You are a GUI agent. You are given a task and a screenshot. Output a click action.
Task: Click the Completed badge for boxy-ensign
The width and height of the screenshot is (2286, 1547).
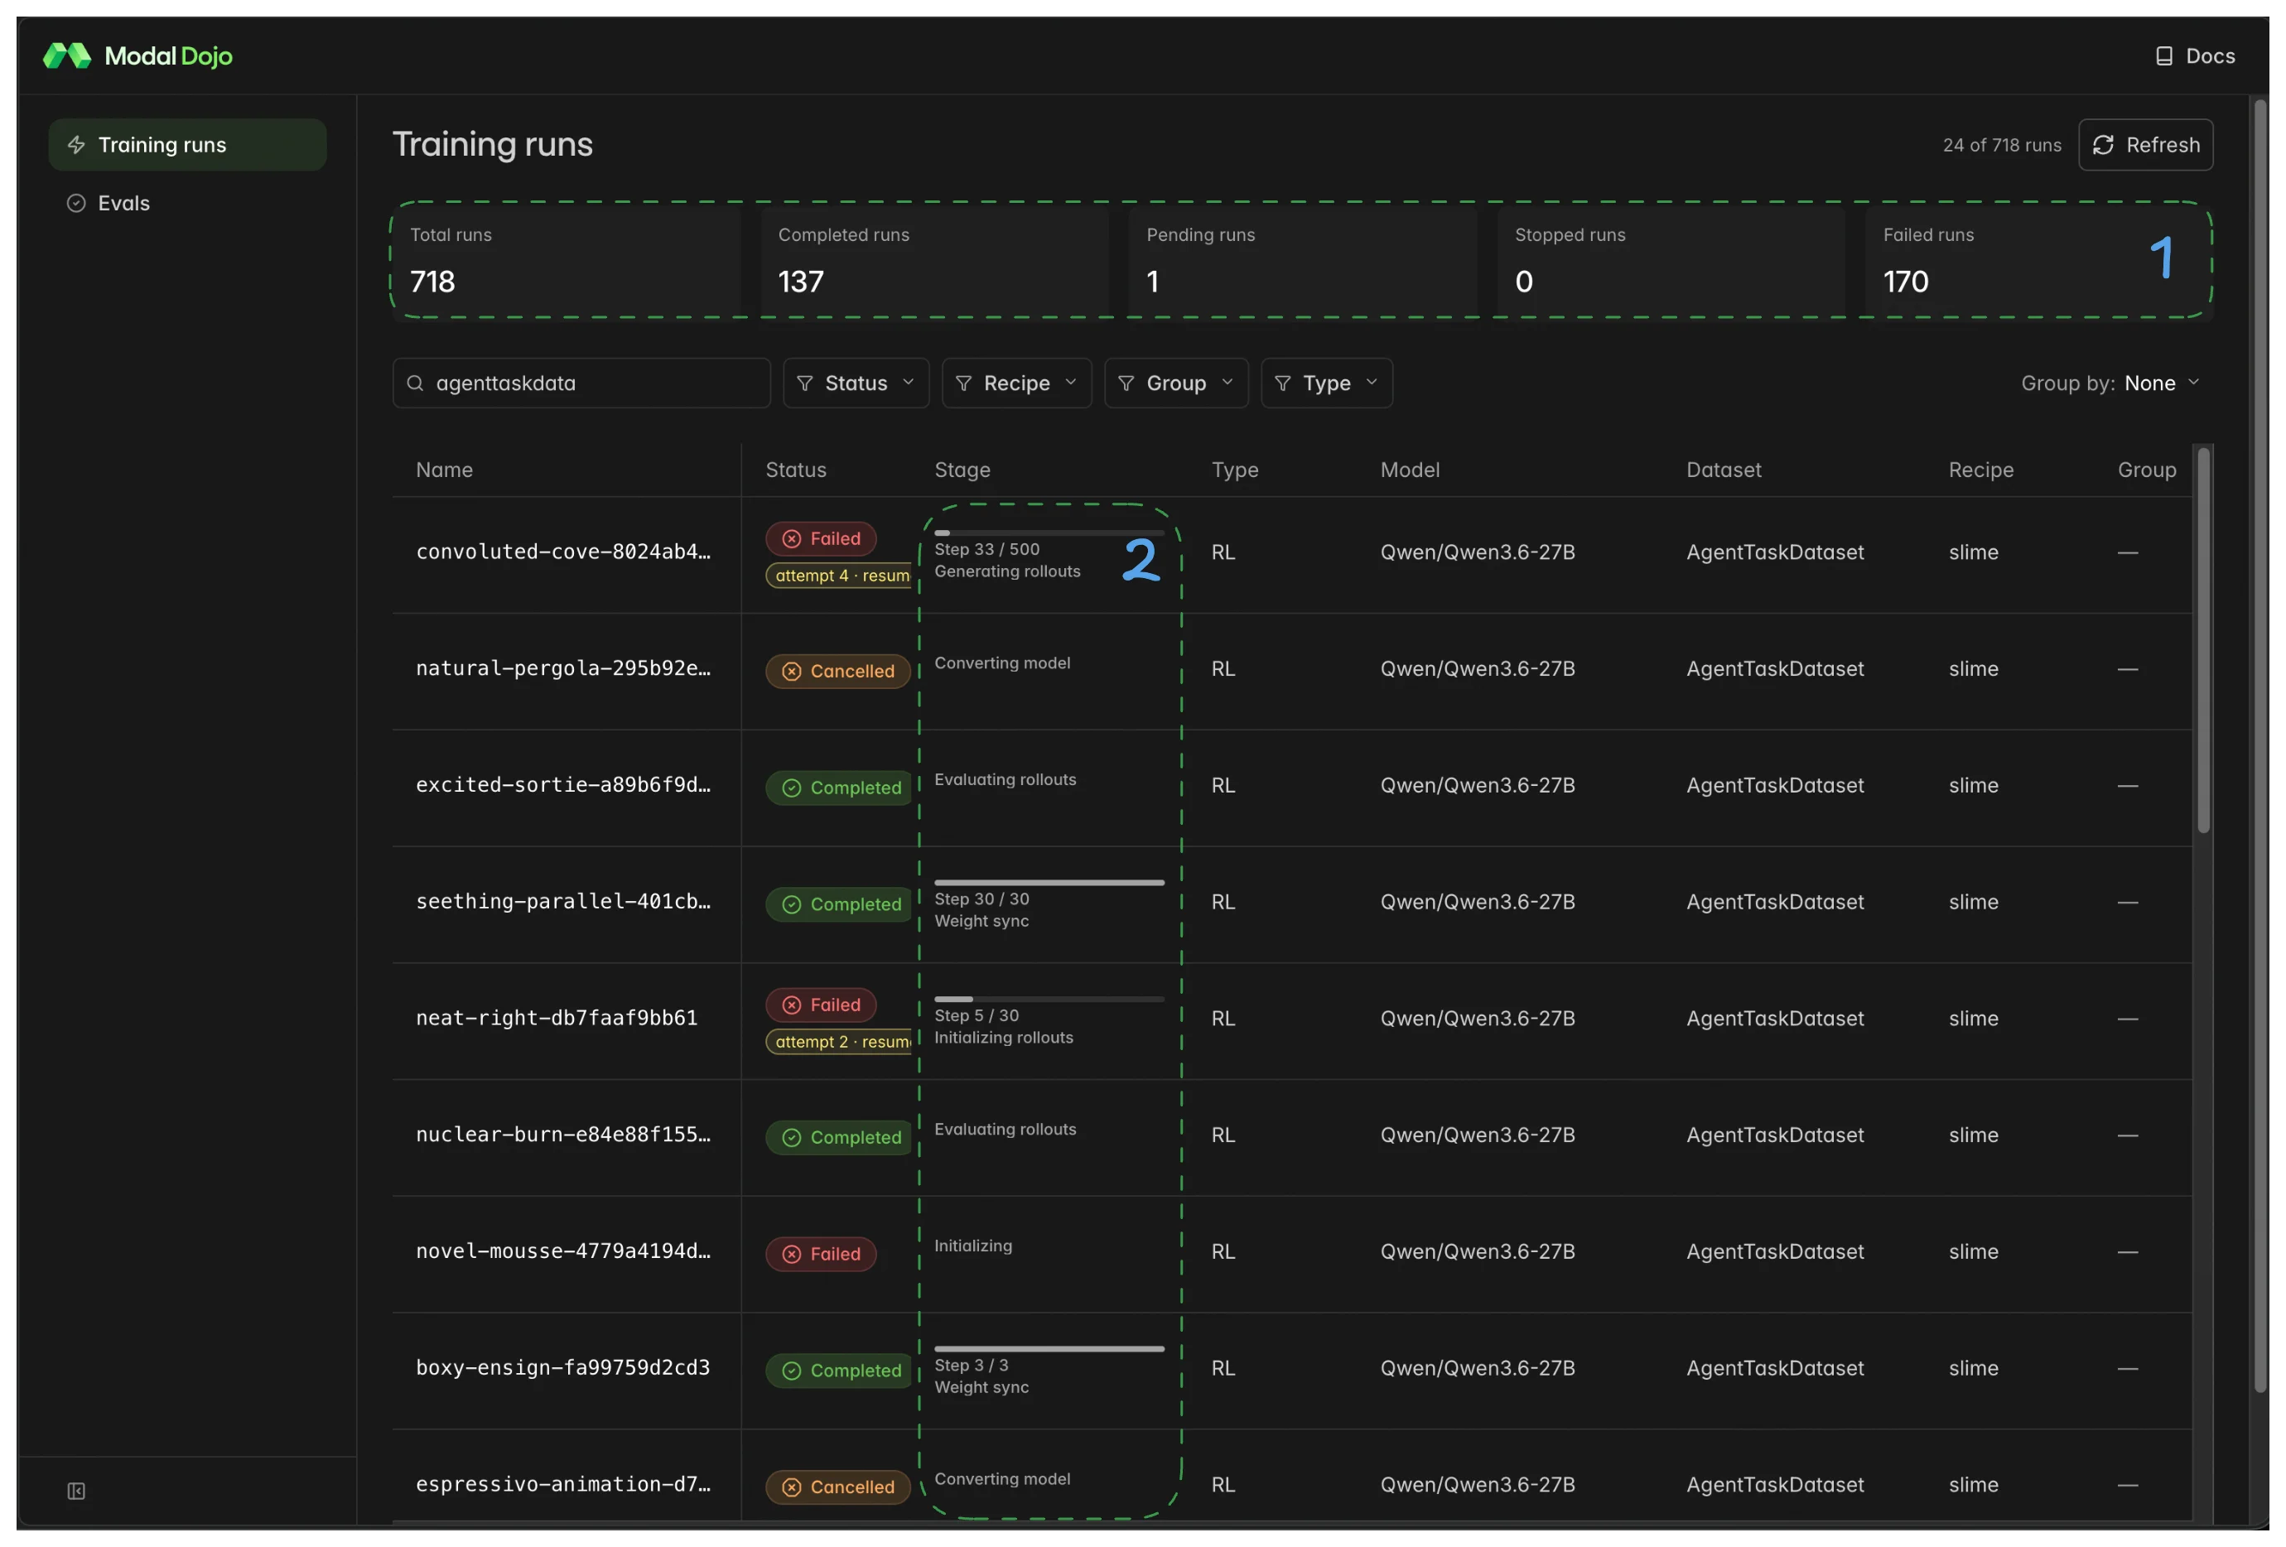(x=840, y=1371)
